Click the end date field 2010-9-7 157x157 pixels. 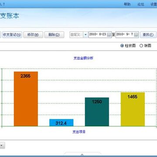[x=125, y=35]
